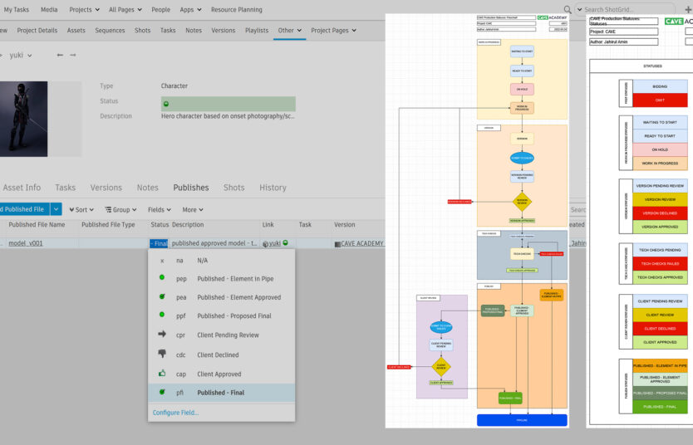
Task: Click the next asset right arrow
Action: click(73, 56)
